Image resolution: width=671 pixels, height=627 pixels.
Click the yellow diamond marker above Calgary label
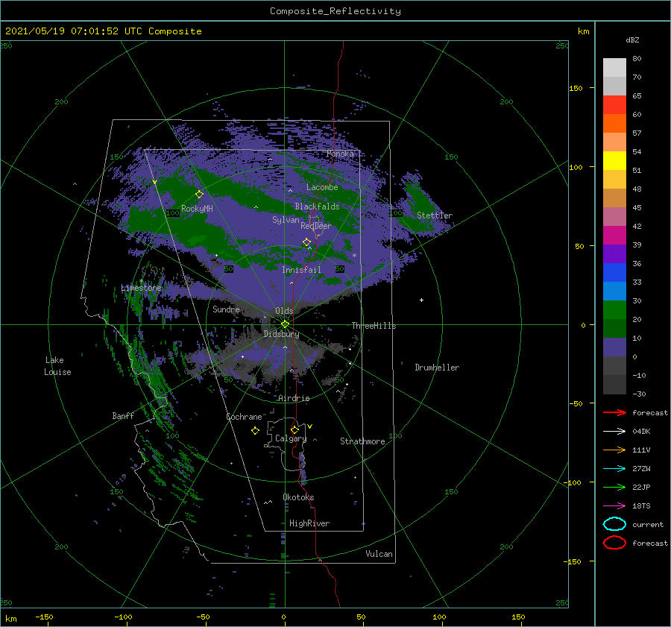[x=294, y=429]
